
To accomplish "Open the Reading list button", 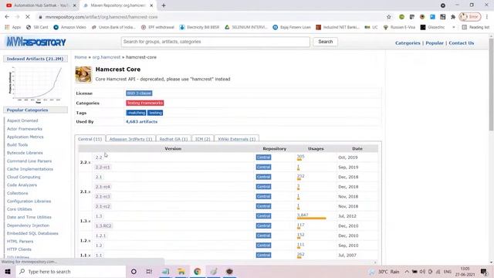I will point(475,27).
